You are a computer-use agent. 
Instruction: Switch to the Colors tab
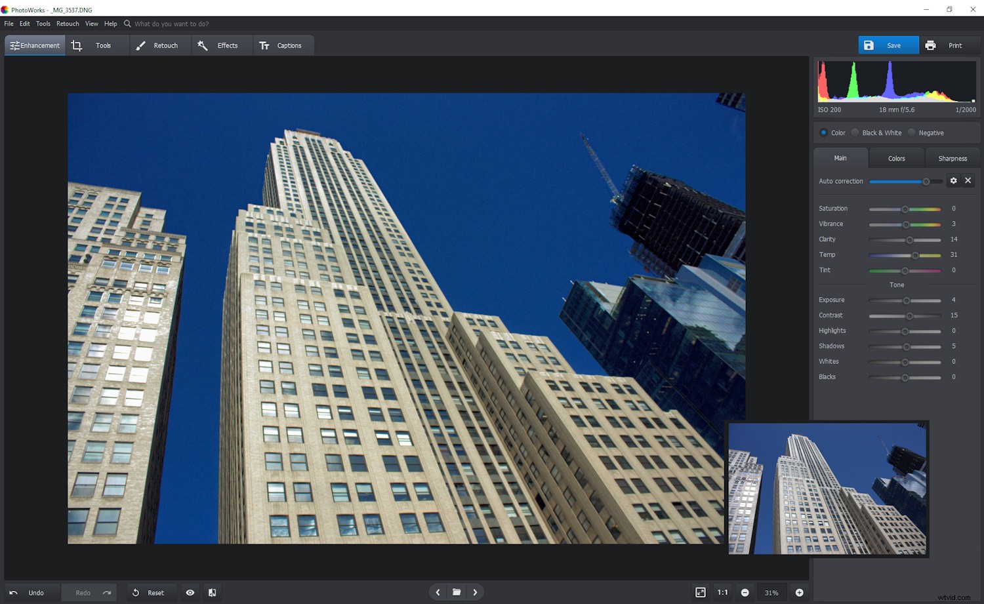(x=896, y=158)
